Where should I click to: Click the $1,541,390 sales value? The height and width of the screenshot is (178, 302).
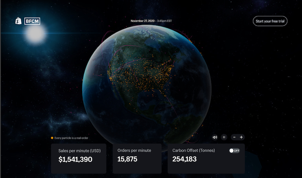point(75,159)
